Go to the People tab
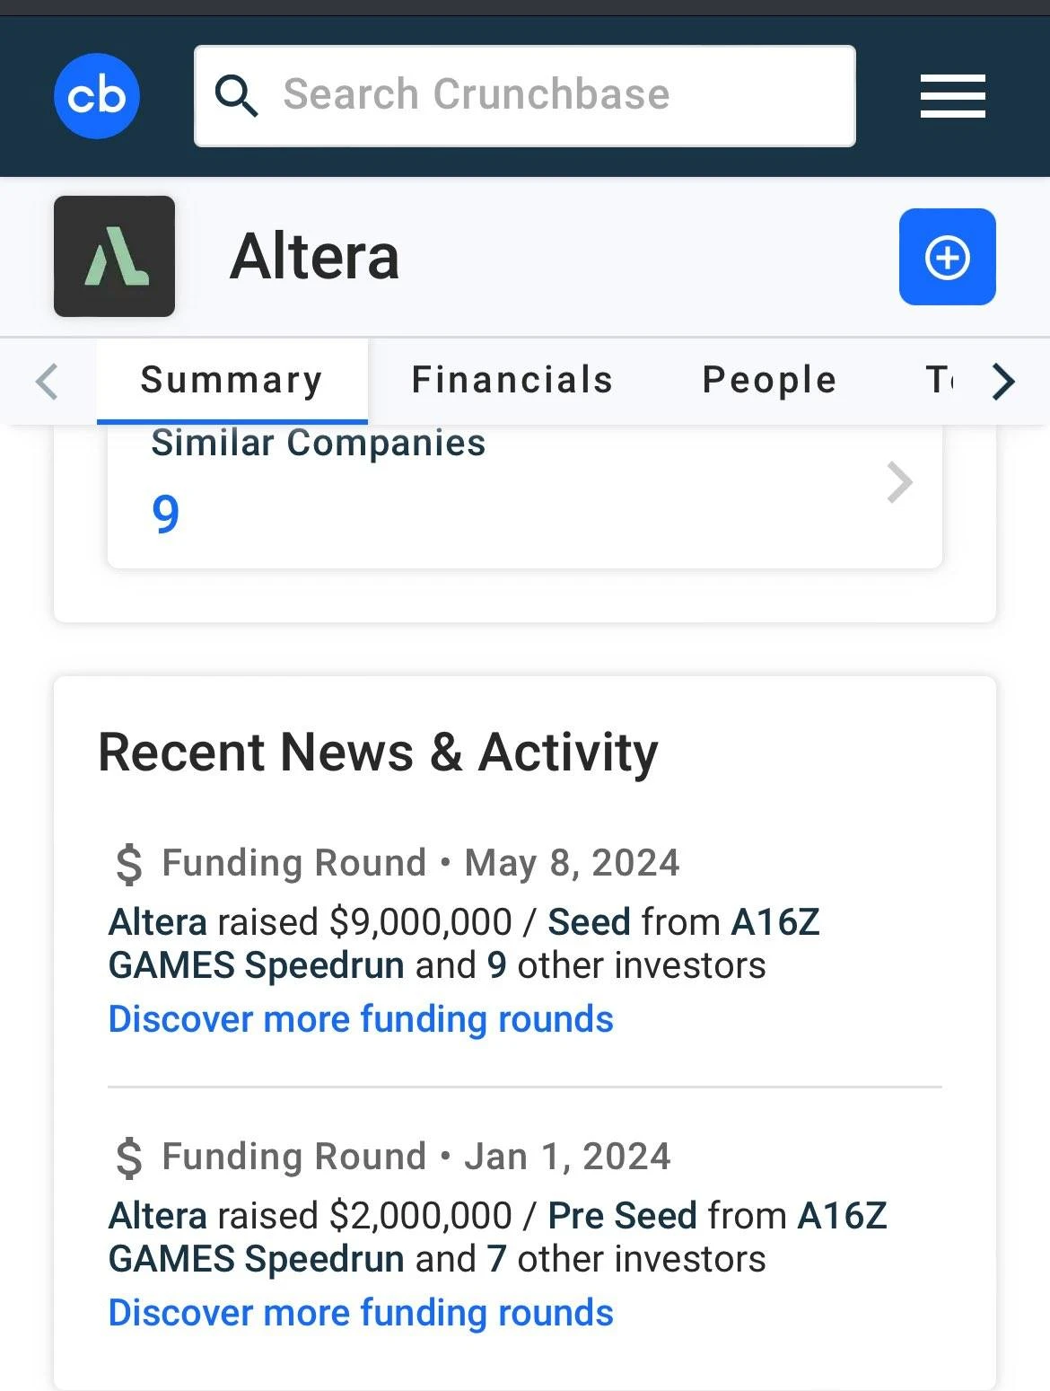This screenshot has height=1391, width=1050. point(769,380)
